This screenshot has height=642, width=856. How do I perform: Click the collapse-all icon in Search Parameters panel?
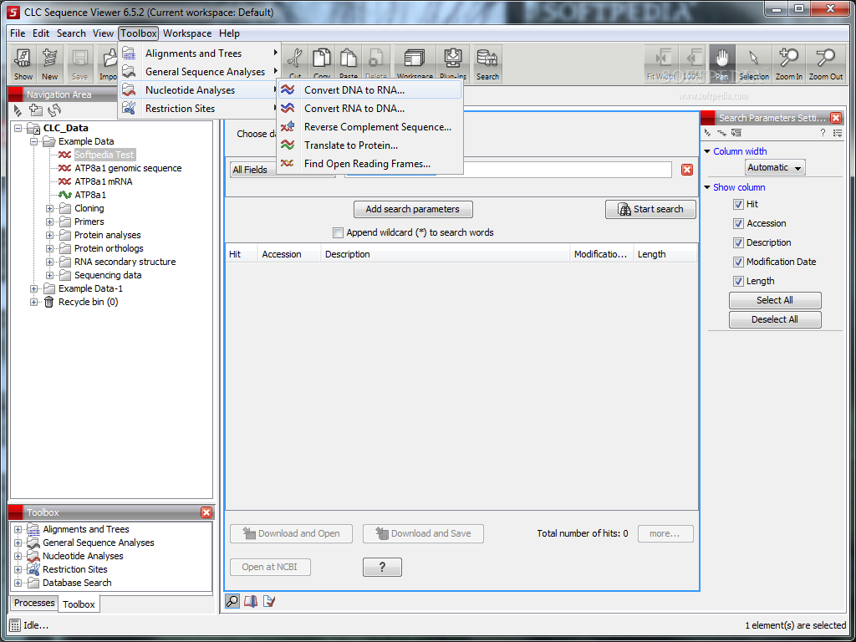[708, 133]
